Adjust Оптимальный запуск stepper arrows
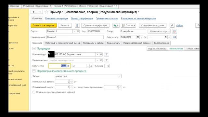Screen dimensions: 208x117 click(x=71, y=87)
